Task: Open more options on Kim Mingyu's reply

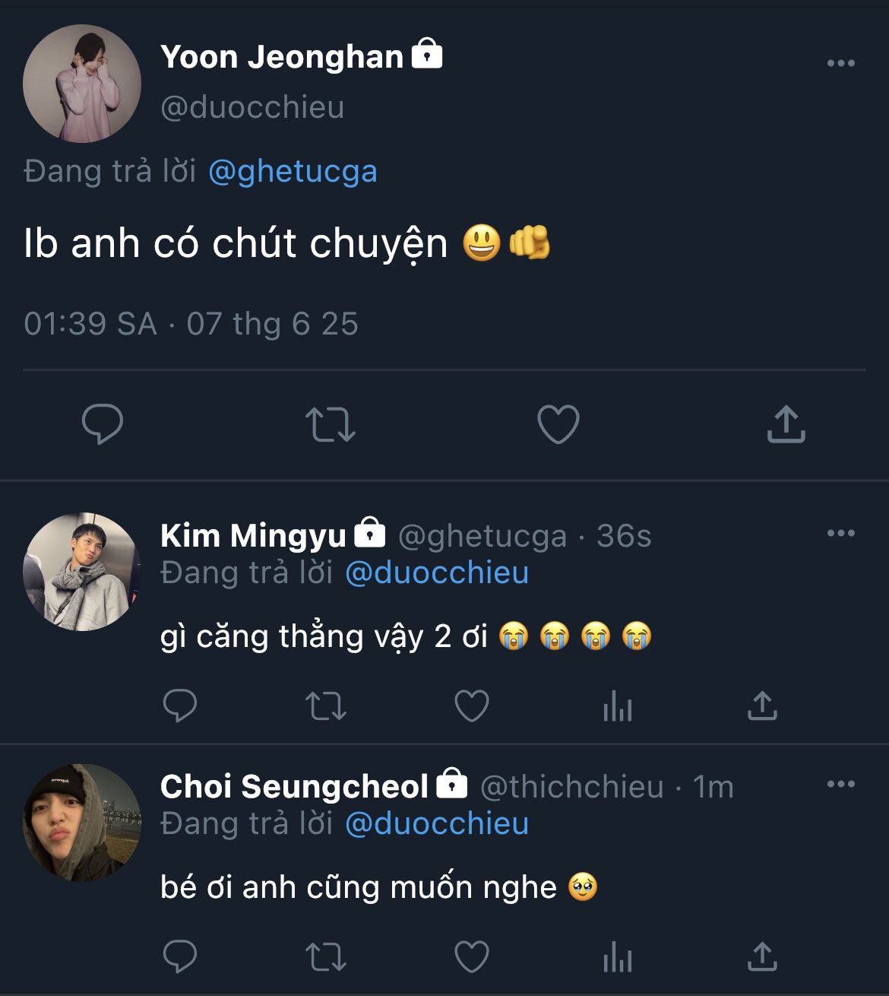Action: [840, 533]
